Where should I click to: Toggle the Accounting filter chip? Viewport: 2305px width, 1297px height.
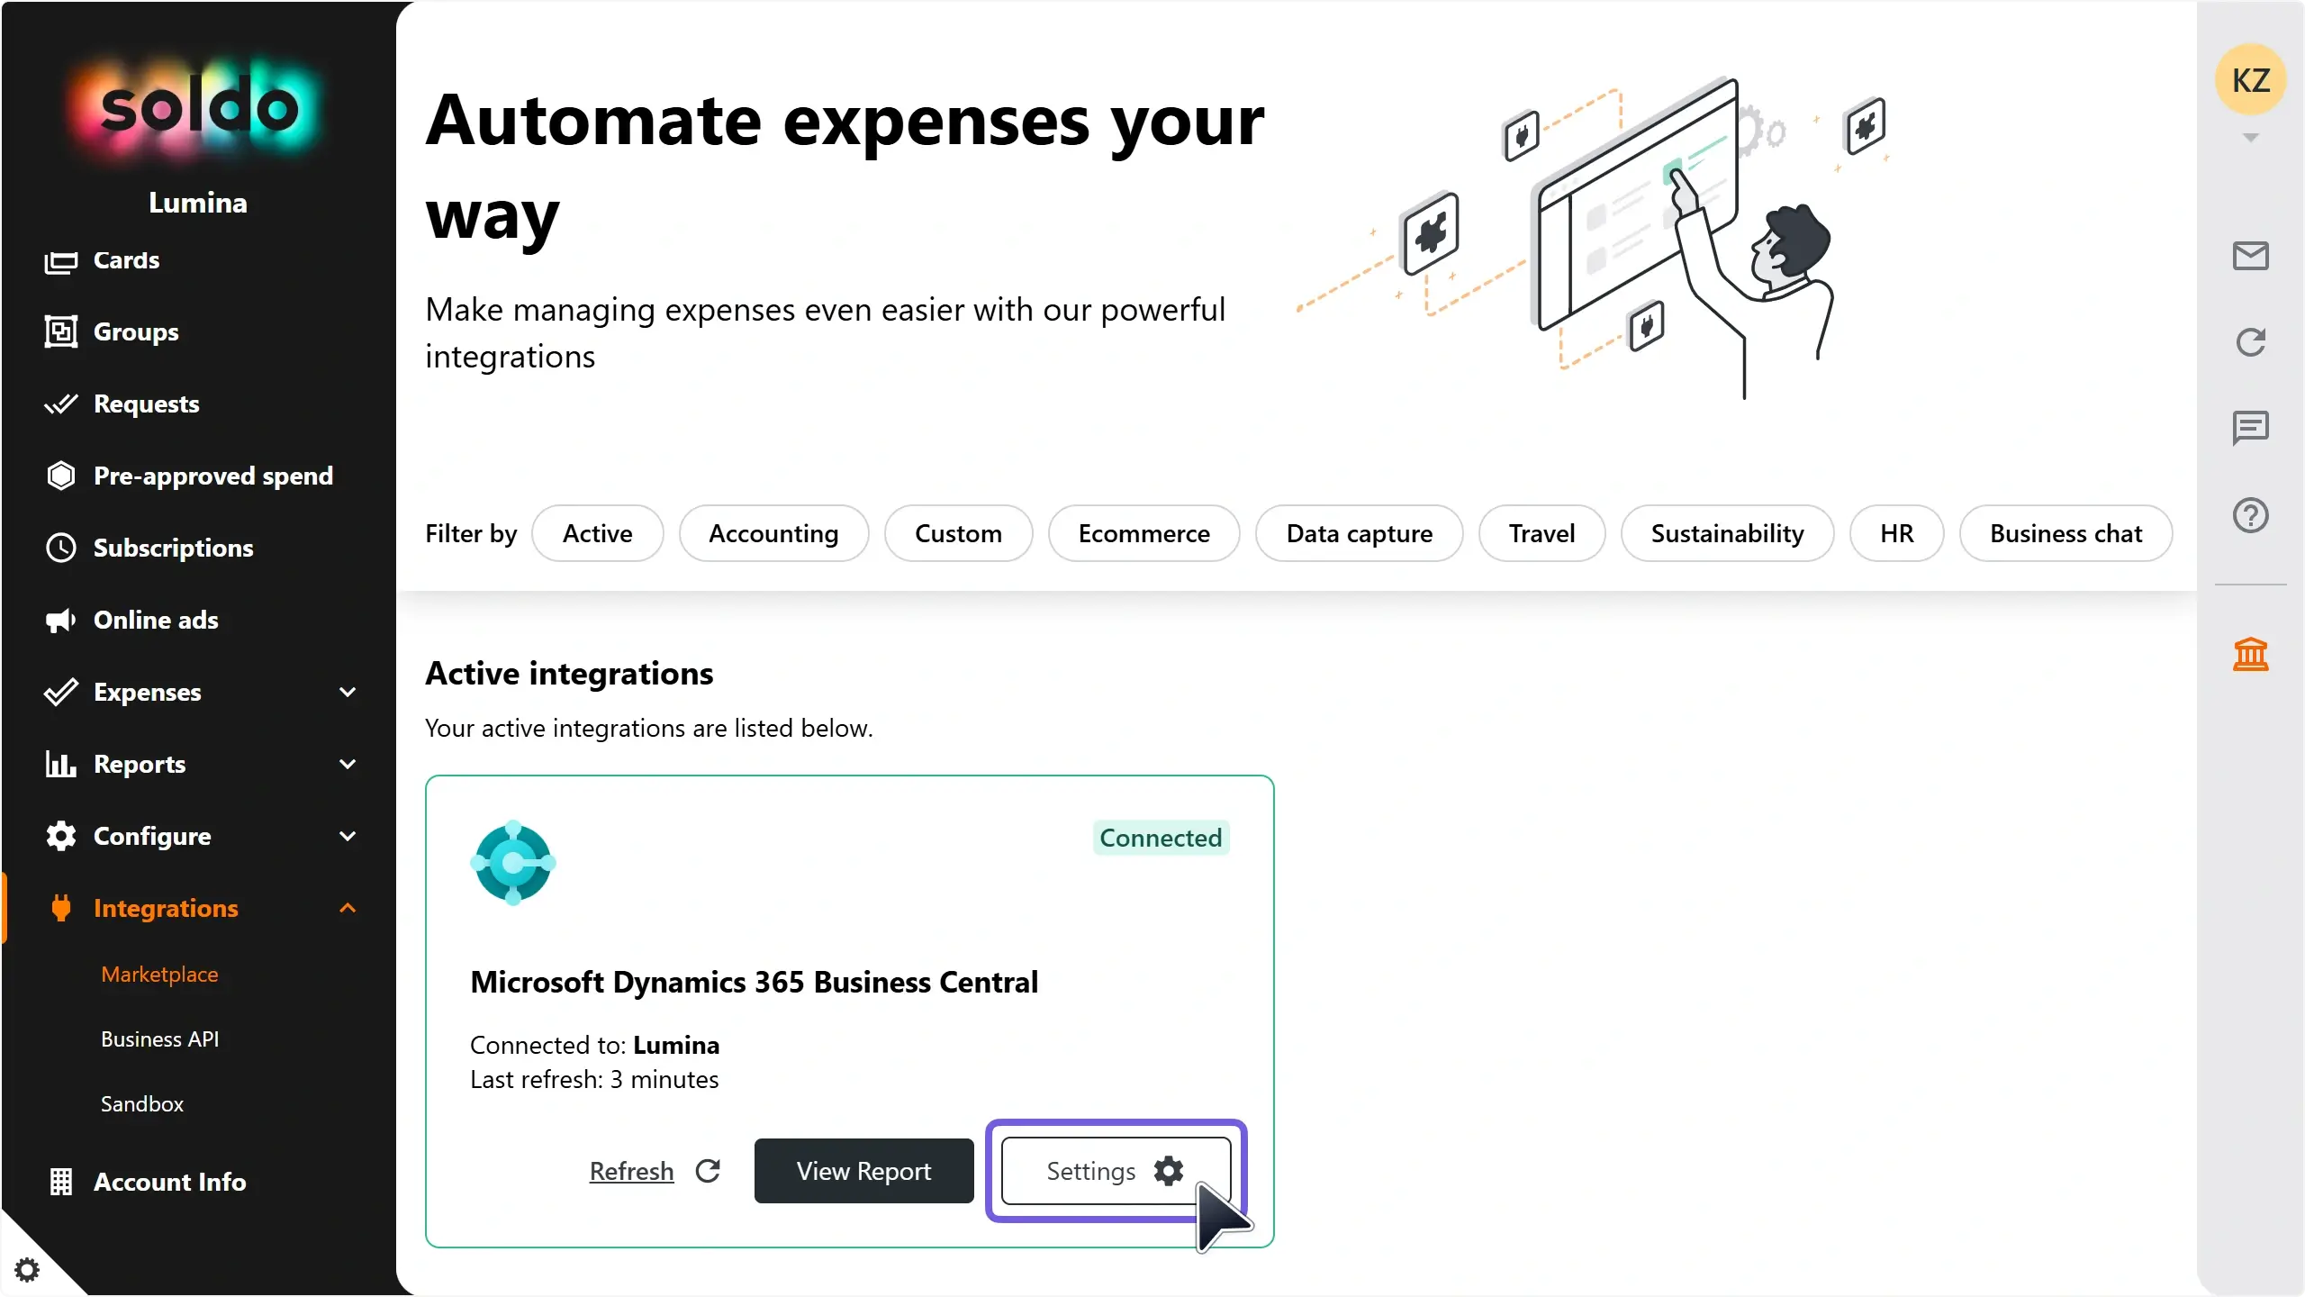(773, 533)
